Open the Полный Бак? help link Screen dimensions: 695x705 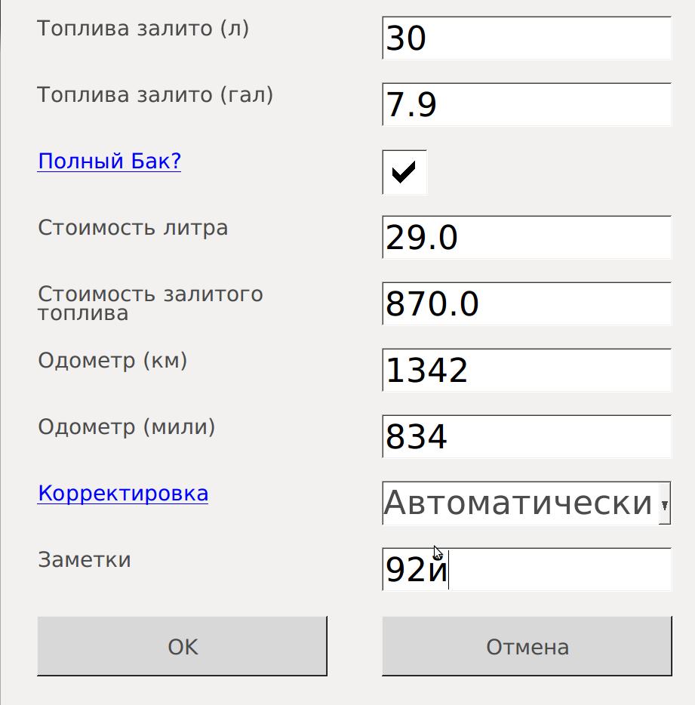(x=109, y=161)
